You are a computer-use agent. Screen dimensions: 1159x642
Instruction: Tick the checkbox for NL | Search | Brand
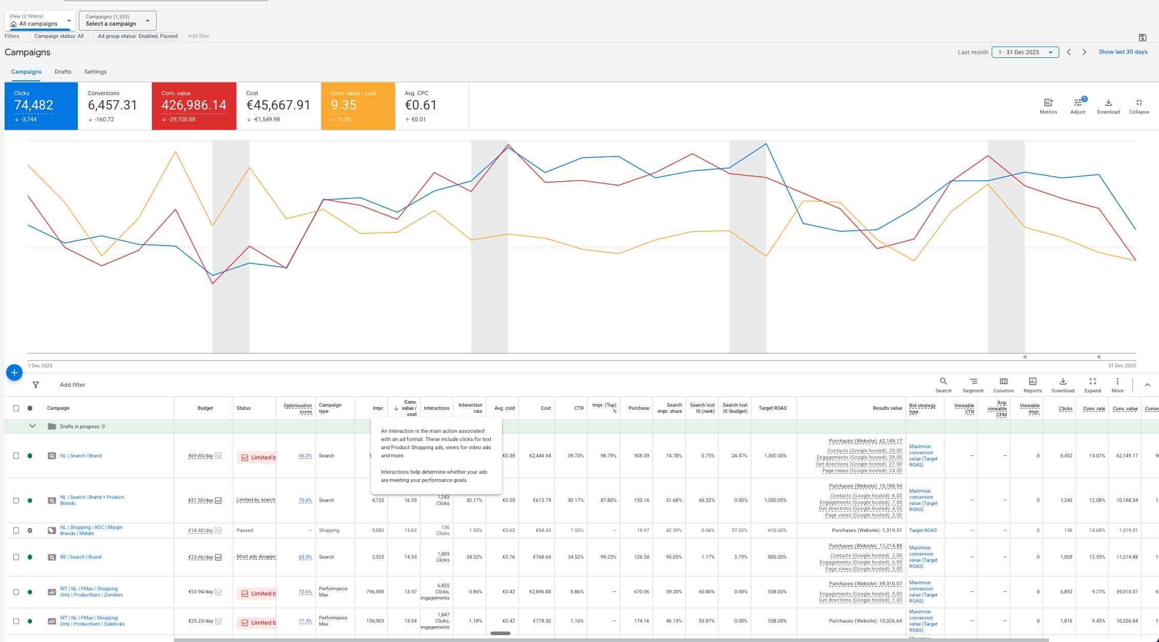(16, 456)
